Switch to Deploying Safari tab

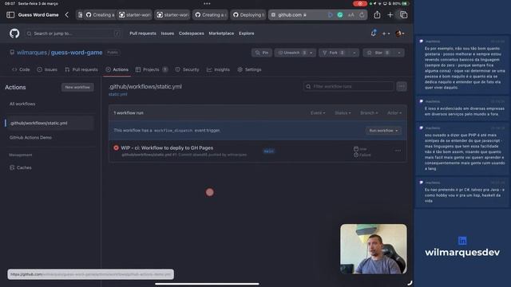248,14
